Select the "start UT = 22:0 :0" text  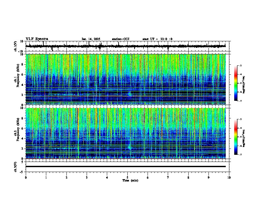pos(157,39)
